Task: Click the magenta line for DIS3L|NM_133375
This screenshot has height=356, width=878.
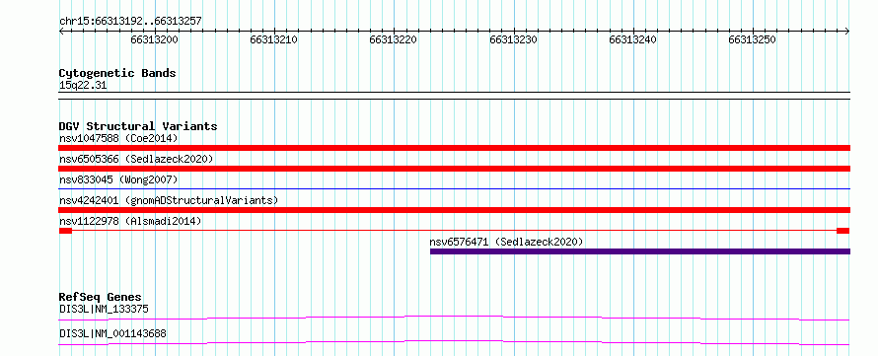Action: 454,318
